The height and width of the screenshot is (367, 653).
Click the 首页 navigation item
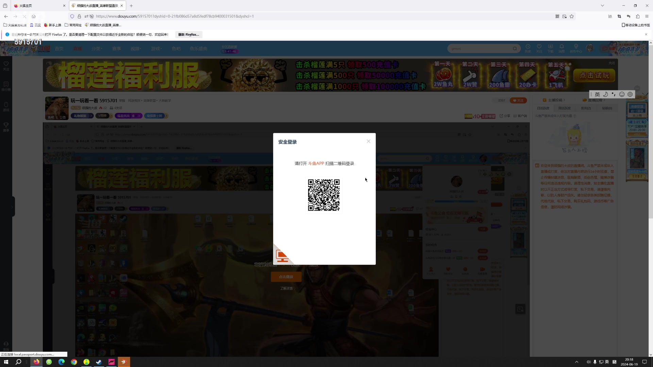coord(59,49)
